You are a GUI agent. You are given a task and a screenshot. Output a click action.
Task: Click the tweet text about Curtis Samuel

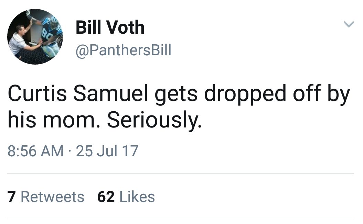click(x=179, y=107)
